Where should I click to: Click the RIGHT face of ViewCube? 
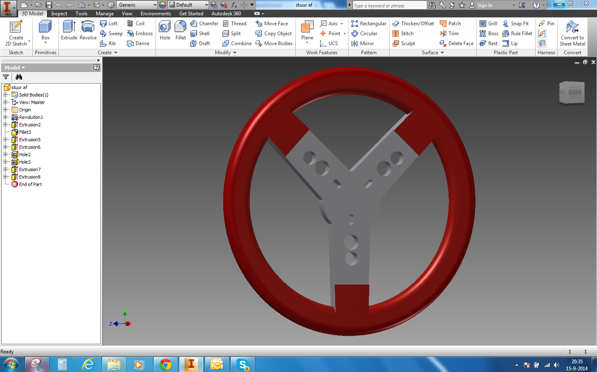[575, 92]
